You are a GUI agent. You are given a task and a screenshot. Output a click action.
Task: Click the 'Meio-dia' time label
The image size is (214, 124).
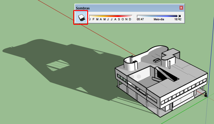pos(159,19)
